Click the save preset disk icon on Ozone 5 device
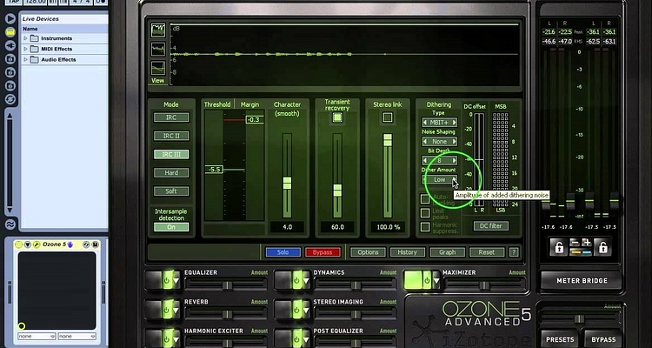The width and height of the screenshot is (652, 348). tap(95, 244)
